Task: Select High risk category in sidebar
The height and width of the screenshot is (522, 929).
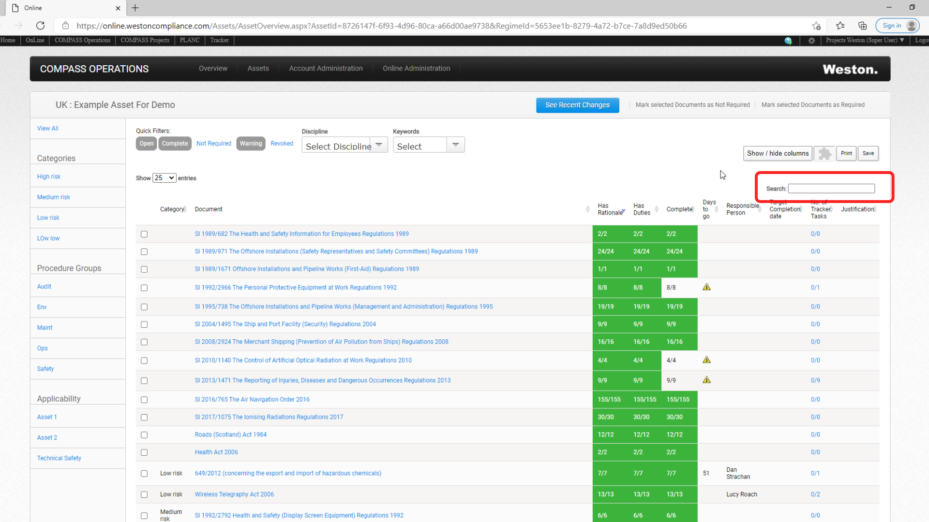Action: click(49, 177)
